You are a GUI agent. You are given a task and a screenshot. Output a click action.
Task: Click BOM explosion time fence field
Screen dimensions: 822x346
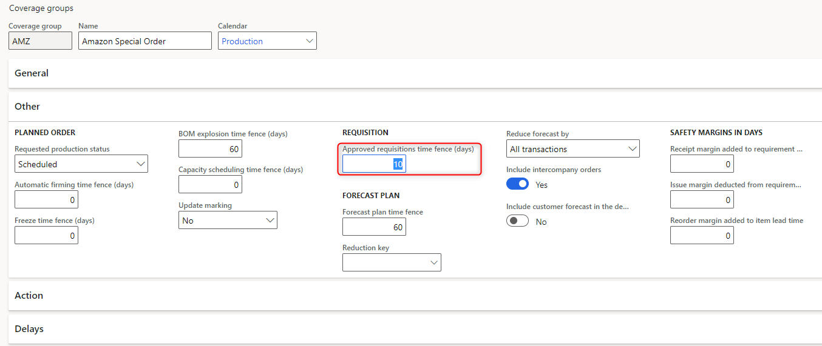(x=210, y=148)
